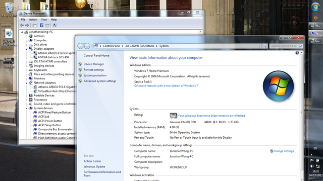Click the EN language indicator on taskbar

point(315,148)
